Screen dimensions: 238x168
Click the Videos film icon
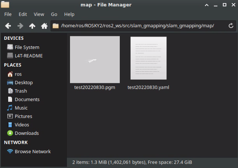10,125
